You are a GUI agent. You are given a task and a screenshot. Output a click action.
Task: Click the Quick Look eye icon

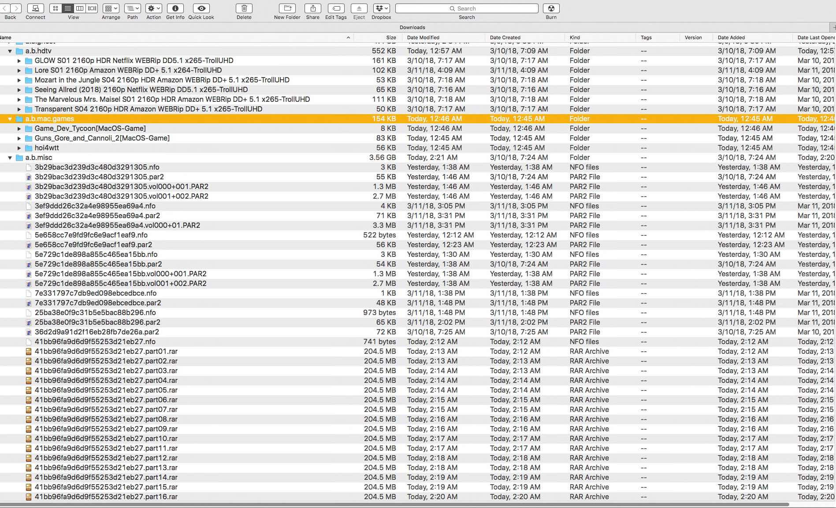point(201,8)
